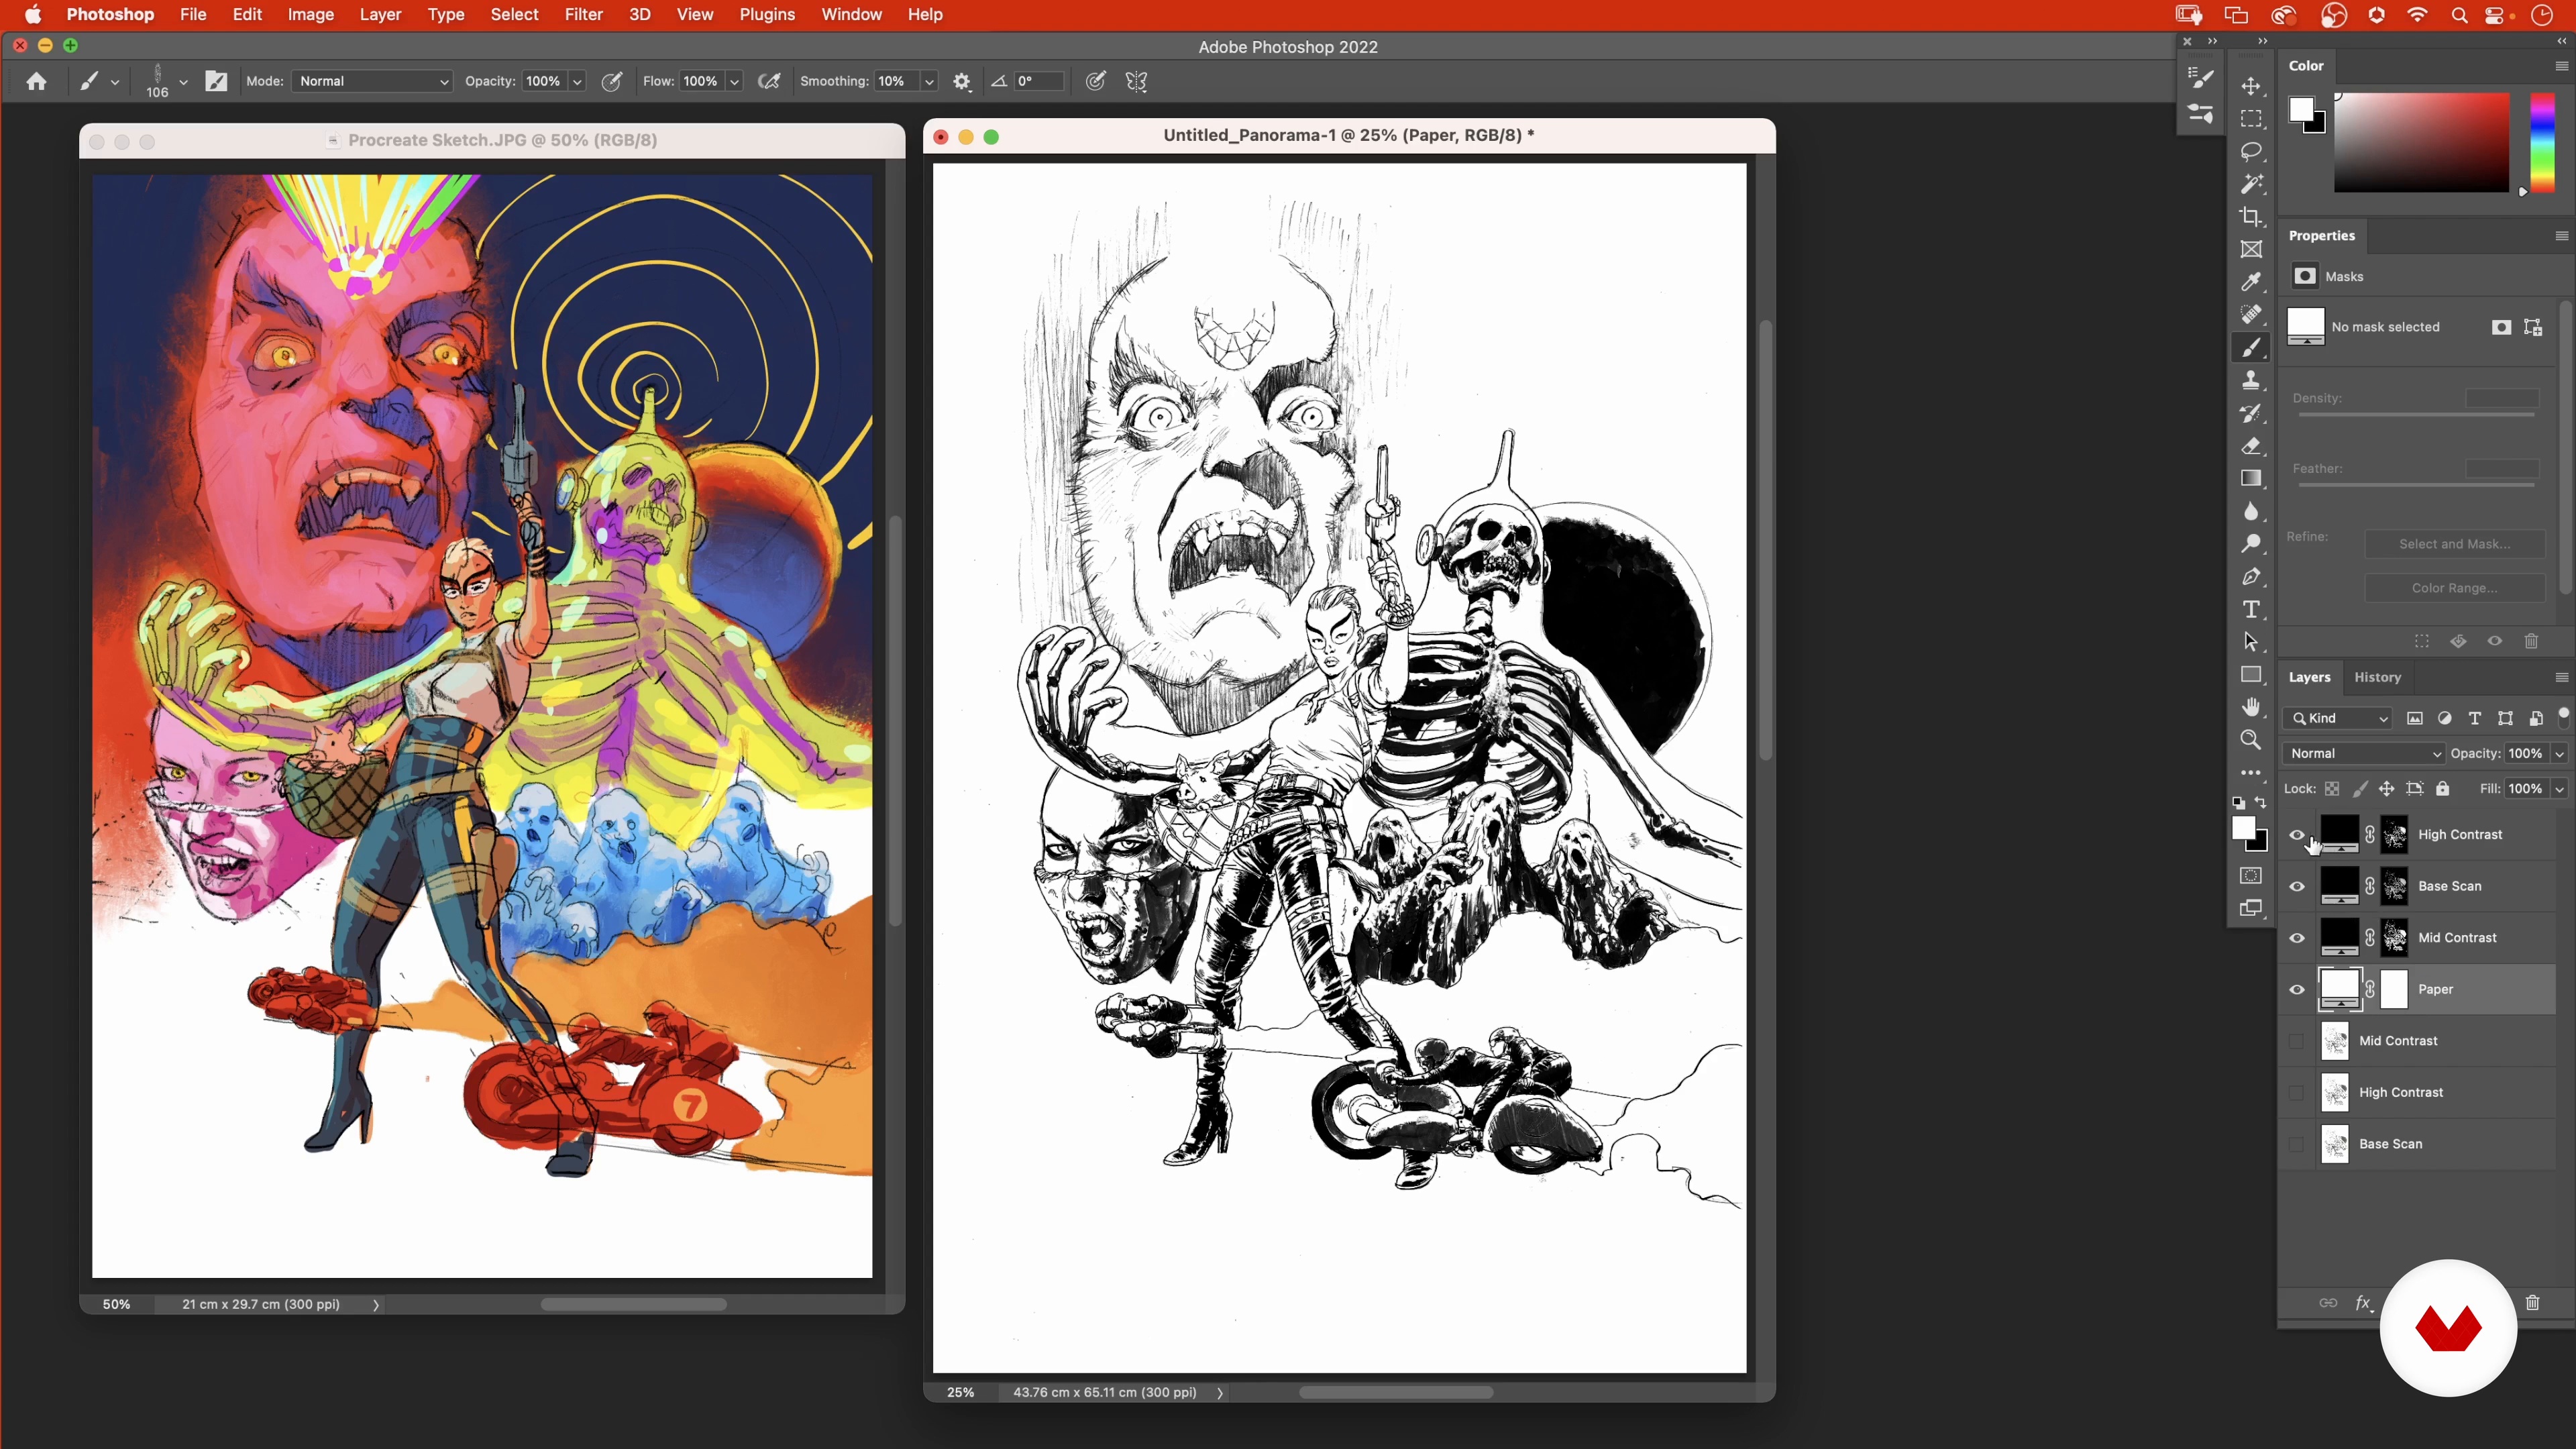The height and width of the screenshot is (1449, 2576).
Task: Open the Filter menu
Action: pos(583,14)
